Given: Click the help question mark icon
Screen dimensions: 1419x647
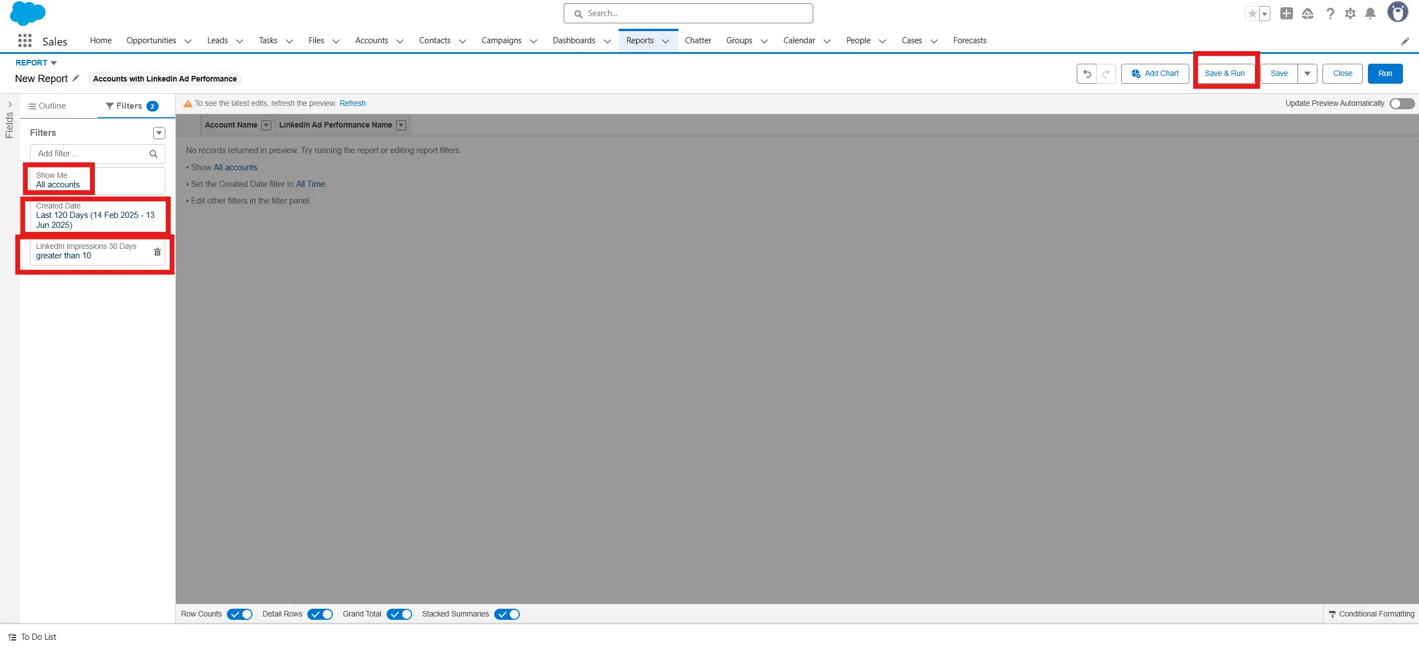Looking at the screenshot, I should click(x=1330, y=13).
